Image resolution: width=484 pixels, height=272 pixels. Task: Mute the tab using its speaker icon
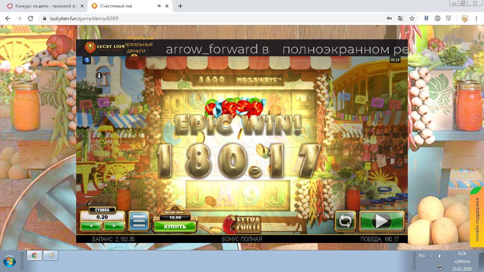[x=159, y=6]
